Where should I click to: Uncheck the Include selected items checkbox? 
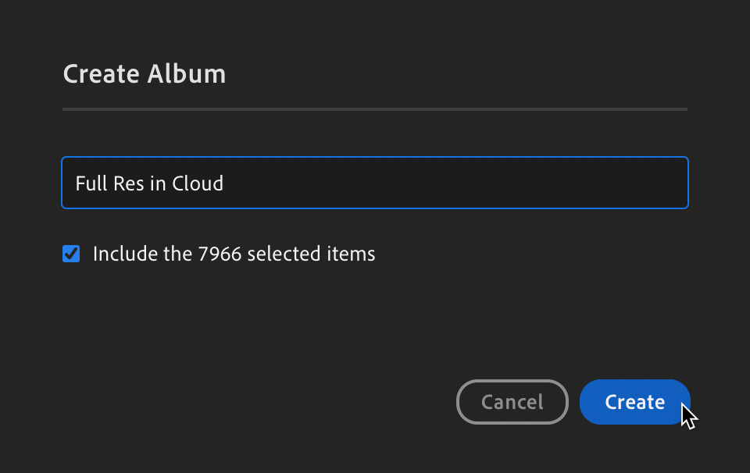tap(71, 254)
